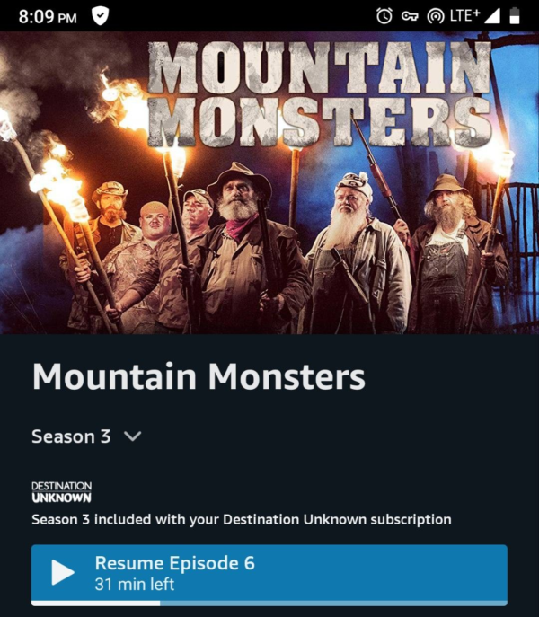Click the white play triangle icon

[63, 572]
